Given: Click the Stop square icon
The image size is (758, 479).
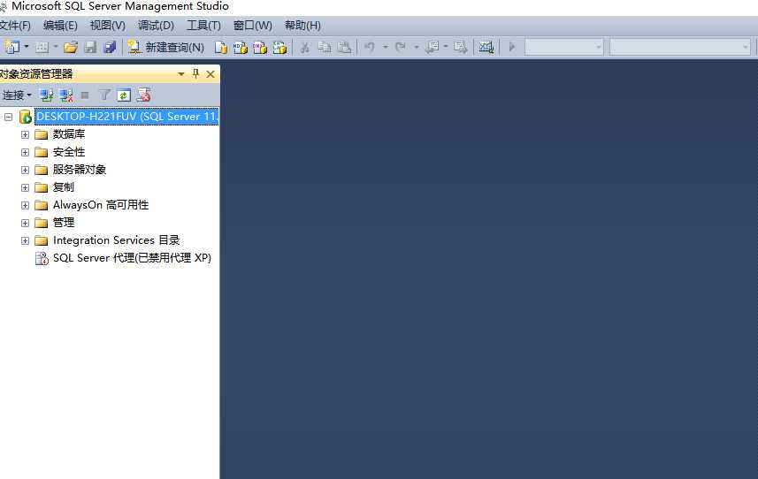Looking at the screenshot, I should tap(85, 95).
